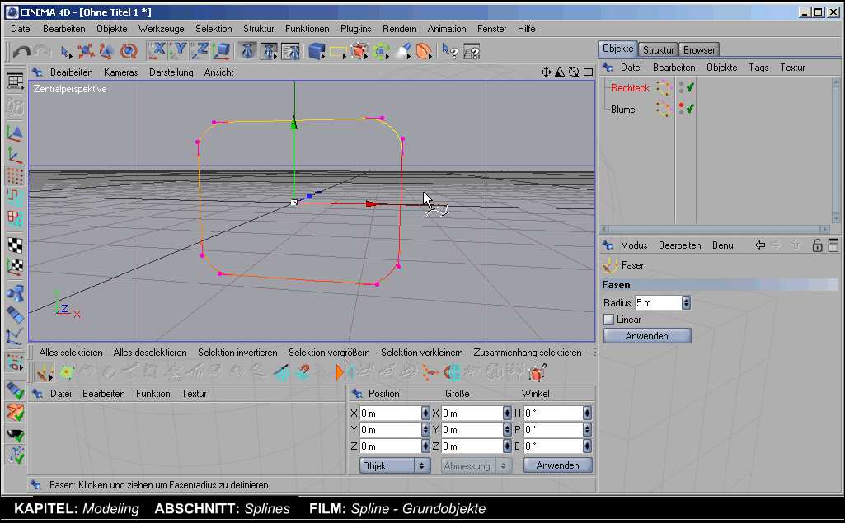Select the Rotate tool in top toolbar
Viewport: 845px width, 523px height.
click(129, 51)
